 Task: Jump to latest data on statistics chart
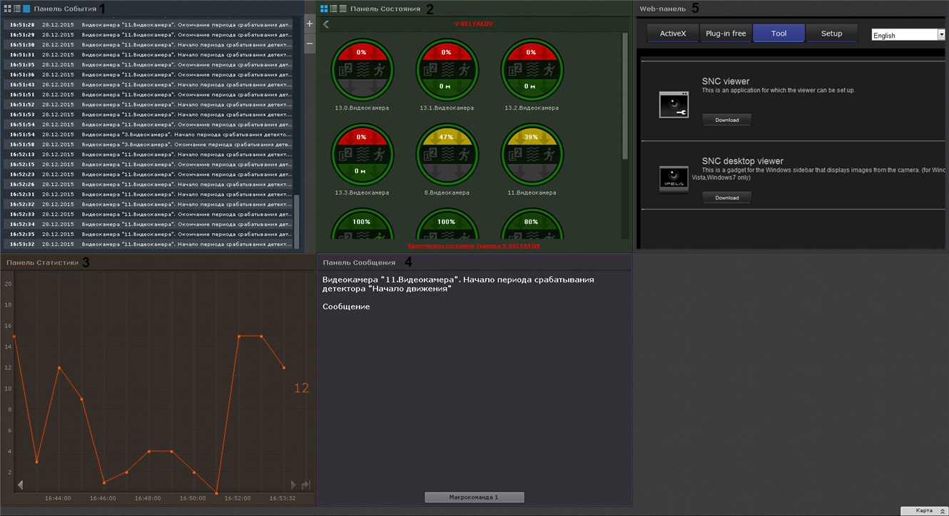(305, 485)
